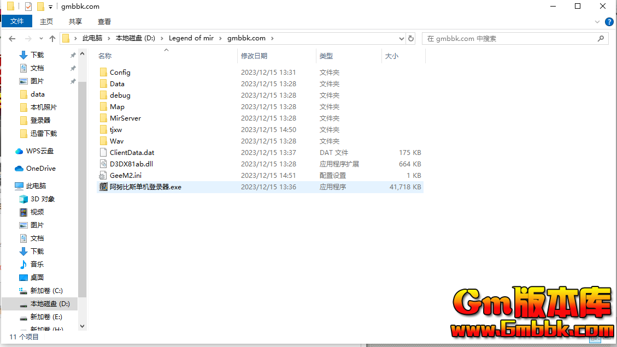Expand the Legend of mir breadcrumb chevron
The width and height of the screenshot is (617, 347).
[222, 39]
